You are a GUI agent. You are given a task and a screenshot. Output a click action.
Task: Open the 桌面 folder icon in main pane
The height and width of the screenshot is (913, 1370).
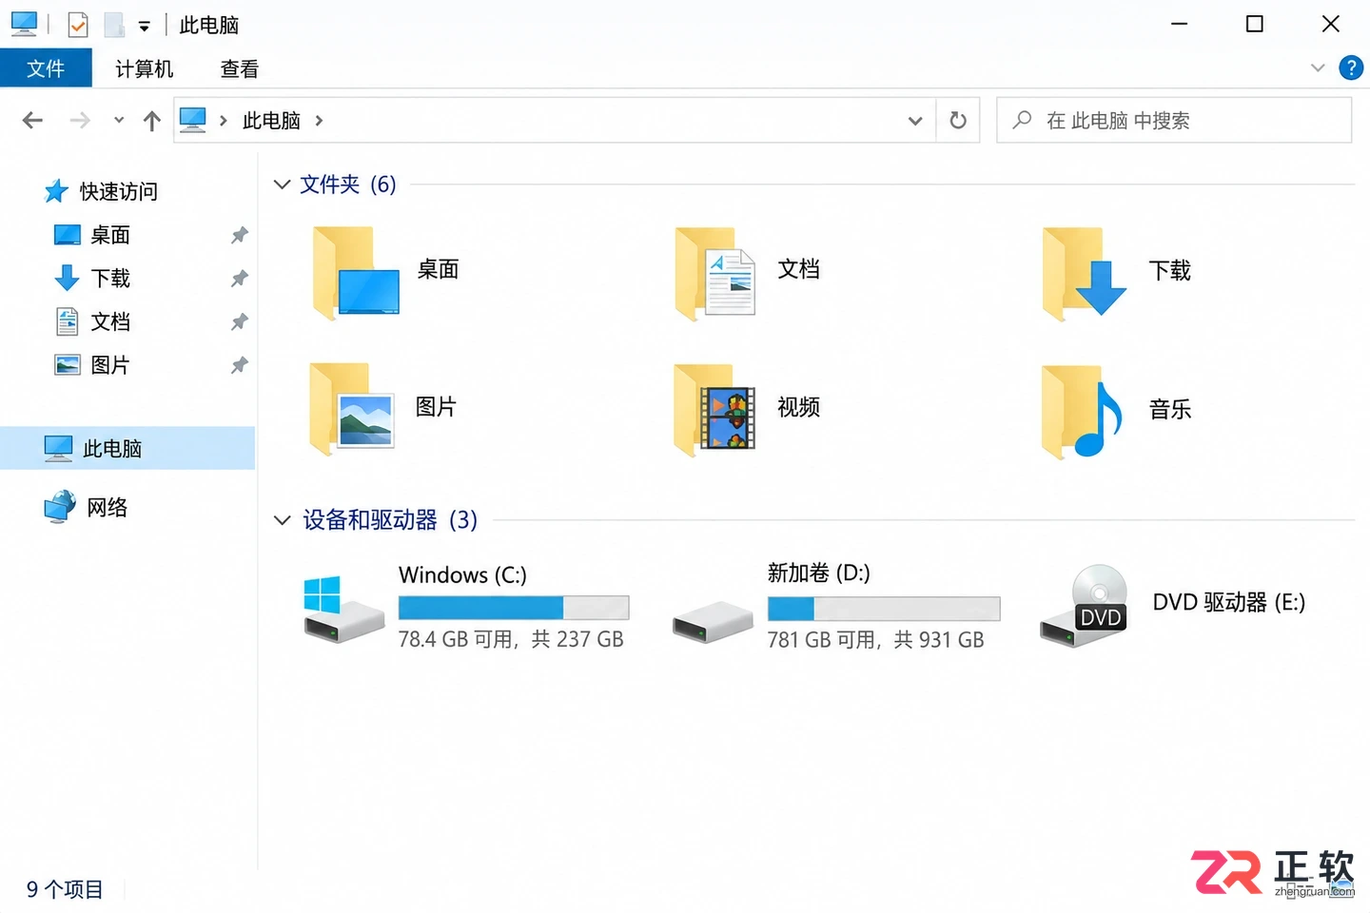pos(356,273)
